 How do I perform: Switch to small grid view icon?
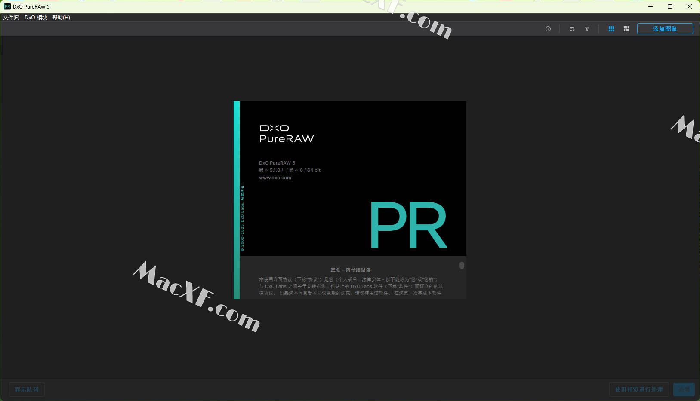click(611, 29)
